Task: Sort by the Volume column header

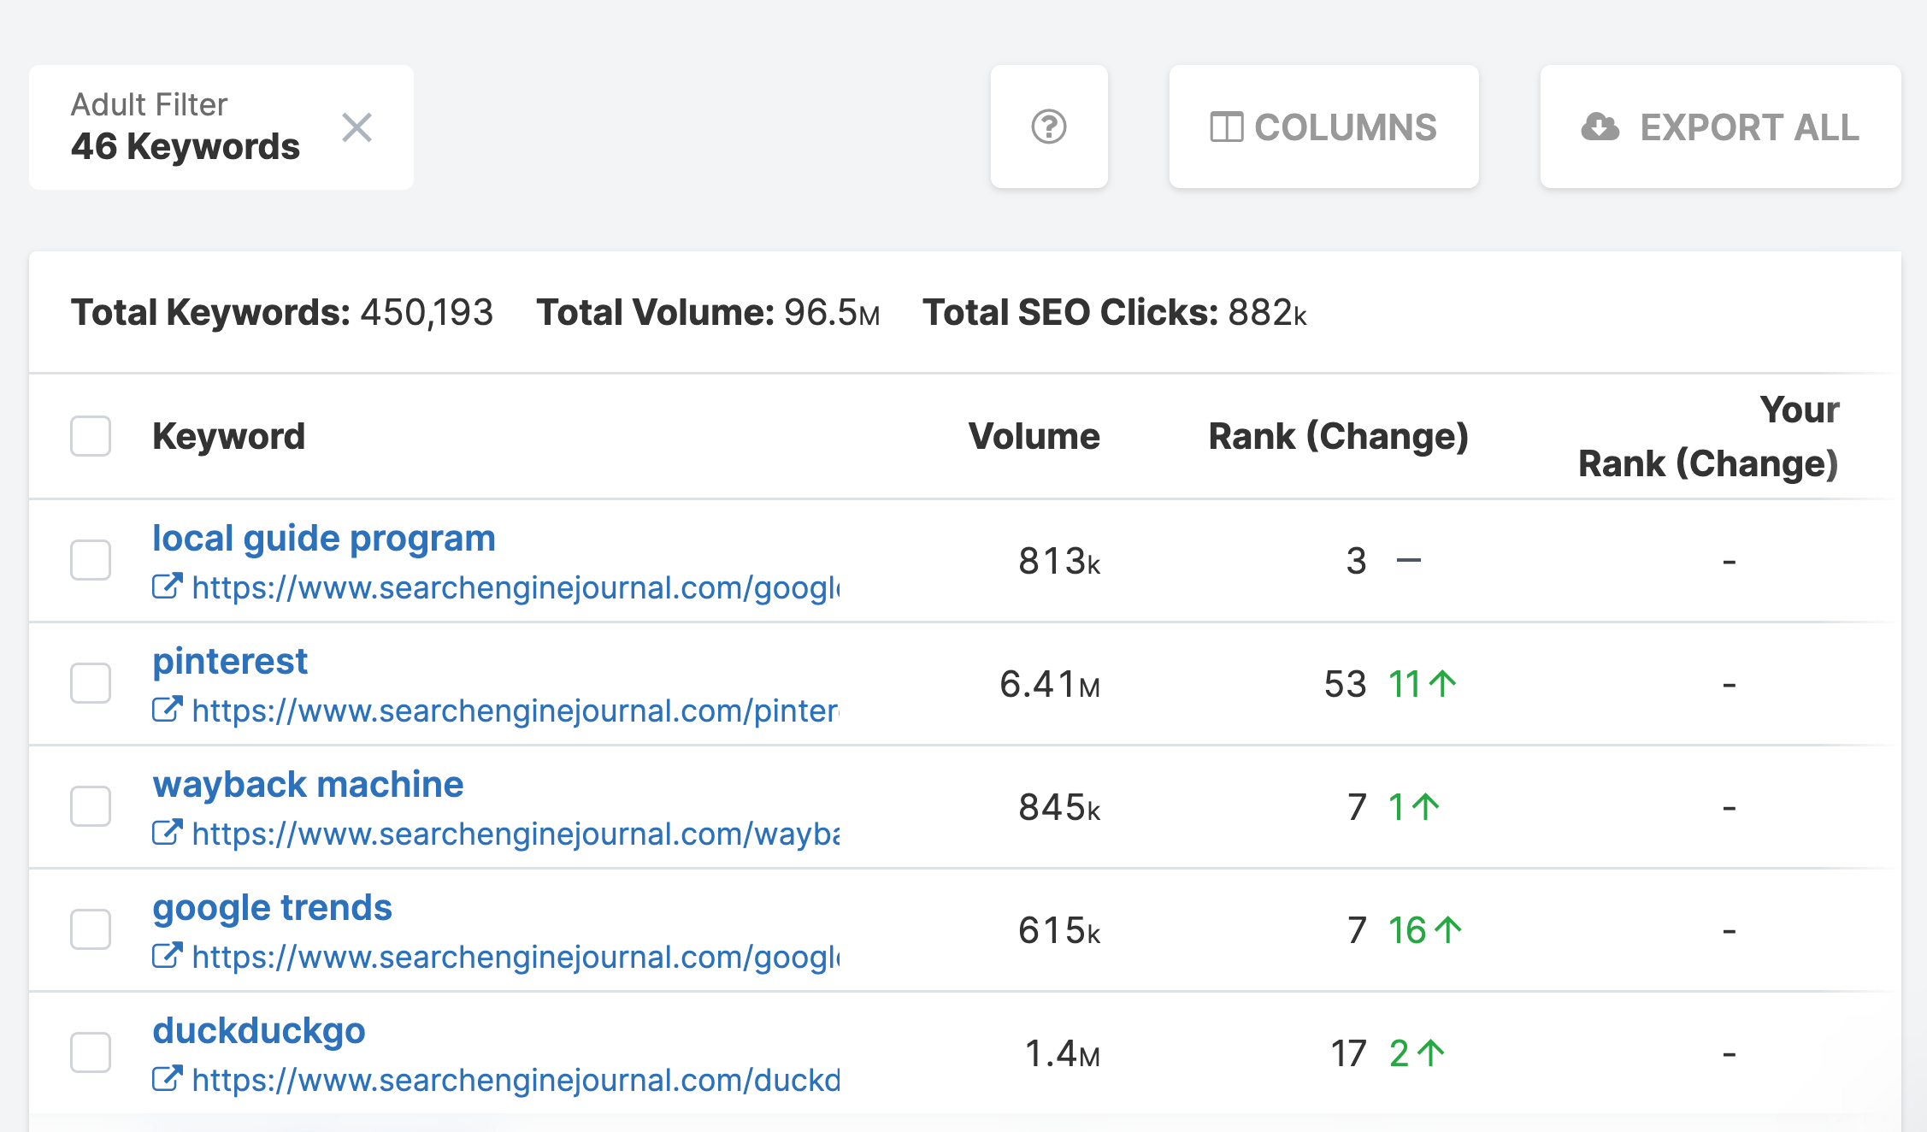Action: click(1034, 436)
